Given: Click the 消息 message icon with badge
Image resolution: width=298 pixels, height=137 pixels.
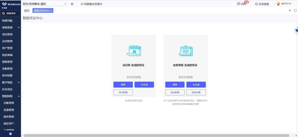Looking at the screenshot, I should point(239,4).
